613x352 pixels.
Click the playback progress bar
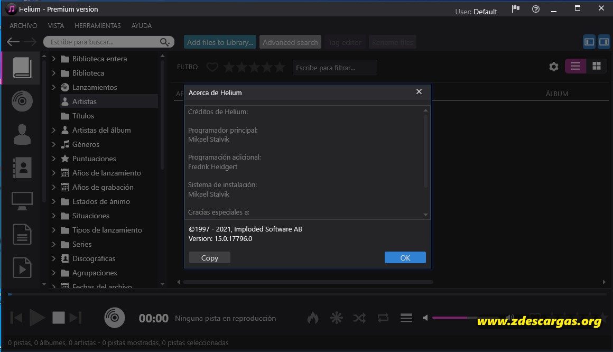[307, 294]
